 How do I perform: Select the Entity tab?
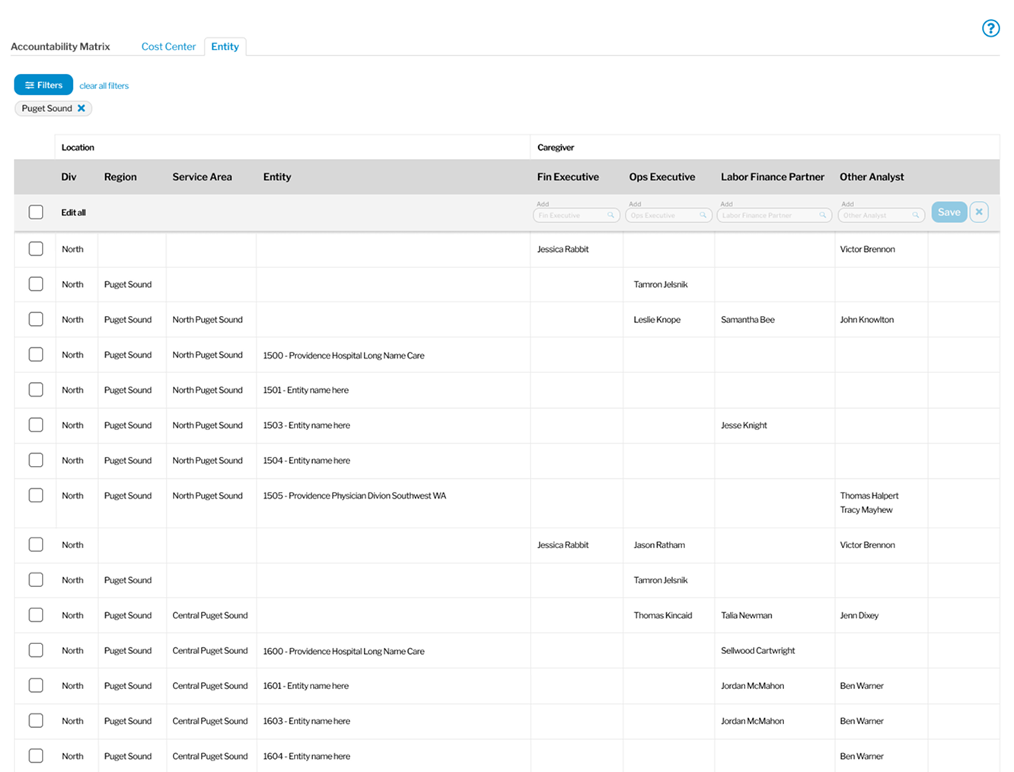[225, 46]
